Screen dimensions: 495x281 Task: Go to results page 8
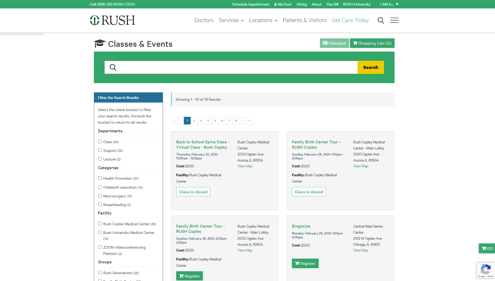pyautogui.click(x=236, y=121)
